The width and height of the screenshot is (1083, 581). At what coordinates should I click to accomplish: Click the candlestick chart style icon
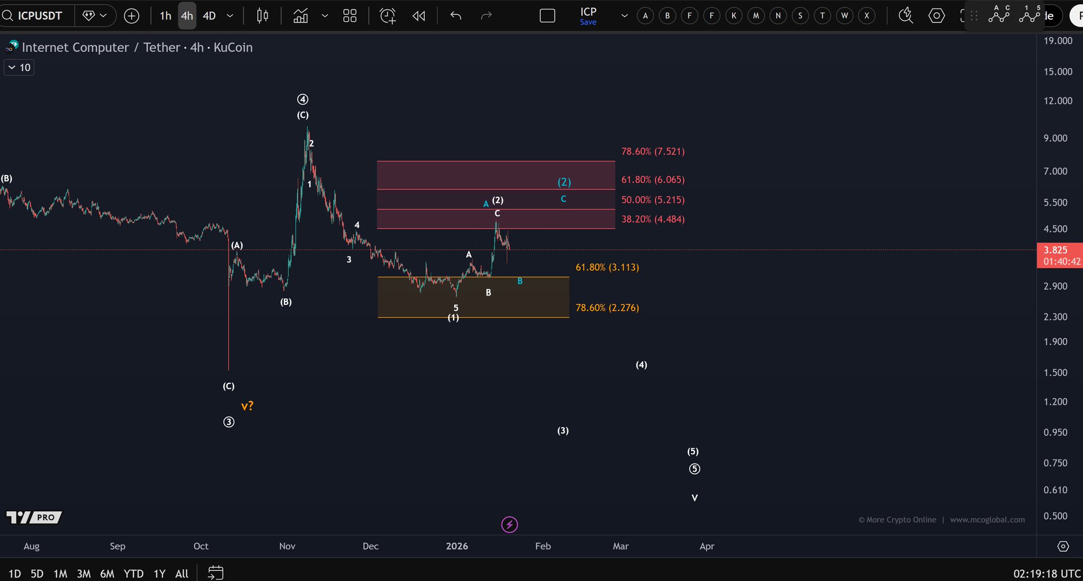click(x=262, y=16)
